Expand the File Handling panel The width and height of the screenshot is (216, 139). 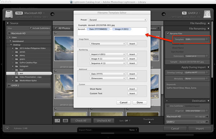tap(208, 23)
